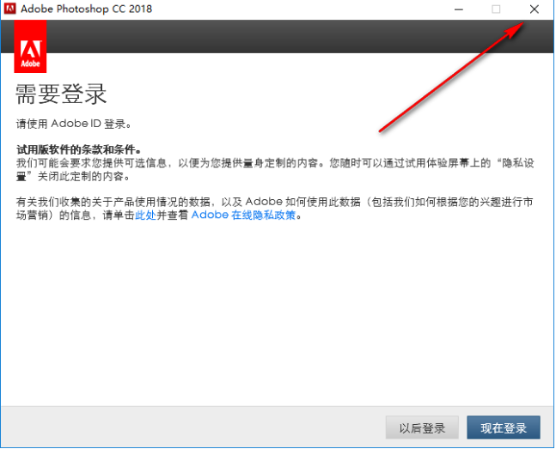Screen dimensions: 556x449
Task: Click the bold 试用版软件的条款和条件 heading
Action: 78,149
